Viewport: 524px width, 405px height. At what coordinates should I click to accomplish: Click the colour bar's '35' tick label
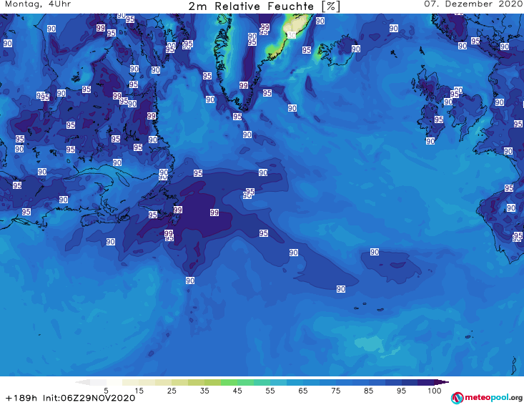tap(204, 391)
